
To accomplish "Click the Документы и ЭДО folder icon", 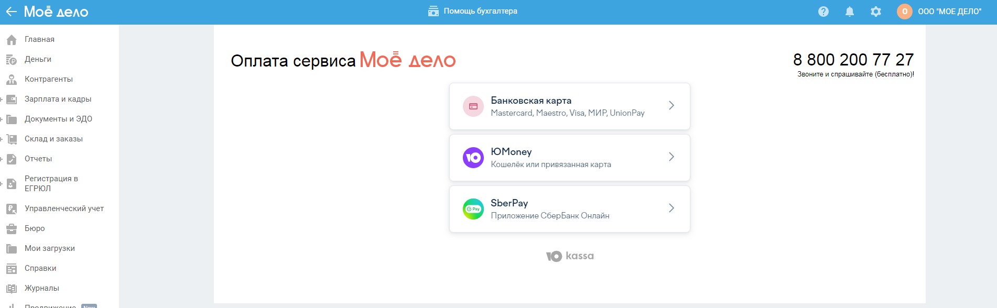I will [12, 119].
